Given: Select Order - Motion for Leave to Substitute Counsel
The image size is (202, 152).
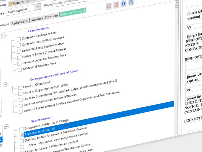Looking at the screenshot, I should 58,140.
